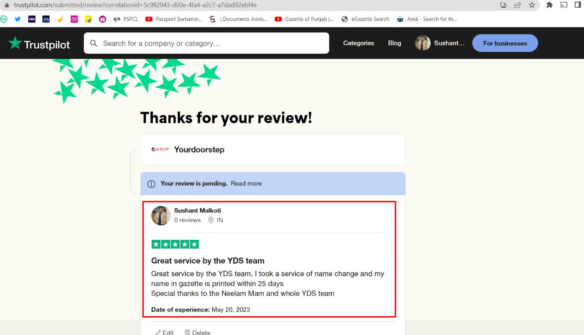Click the five-star rating in review
584x335 pixels.
click(x=175, y=244)
